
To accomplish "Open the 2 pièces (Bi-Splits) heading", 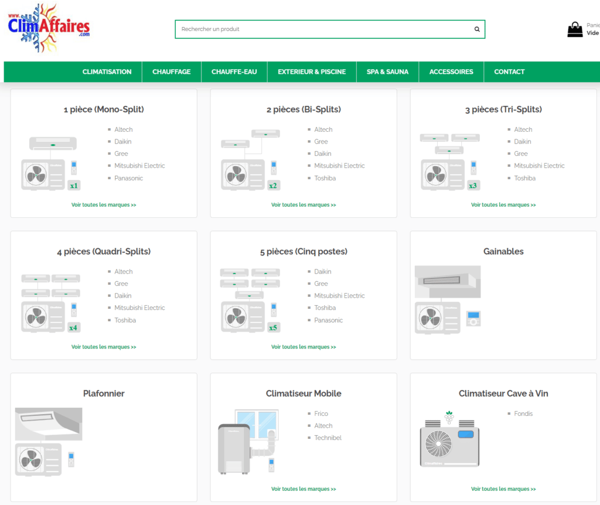I will tap(304, 110).
